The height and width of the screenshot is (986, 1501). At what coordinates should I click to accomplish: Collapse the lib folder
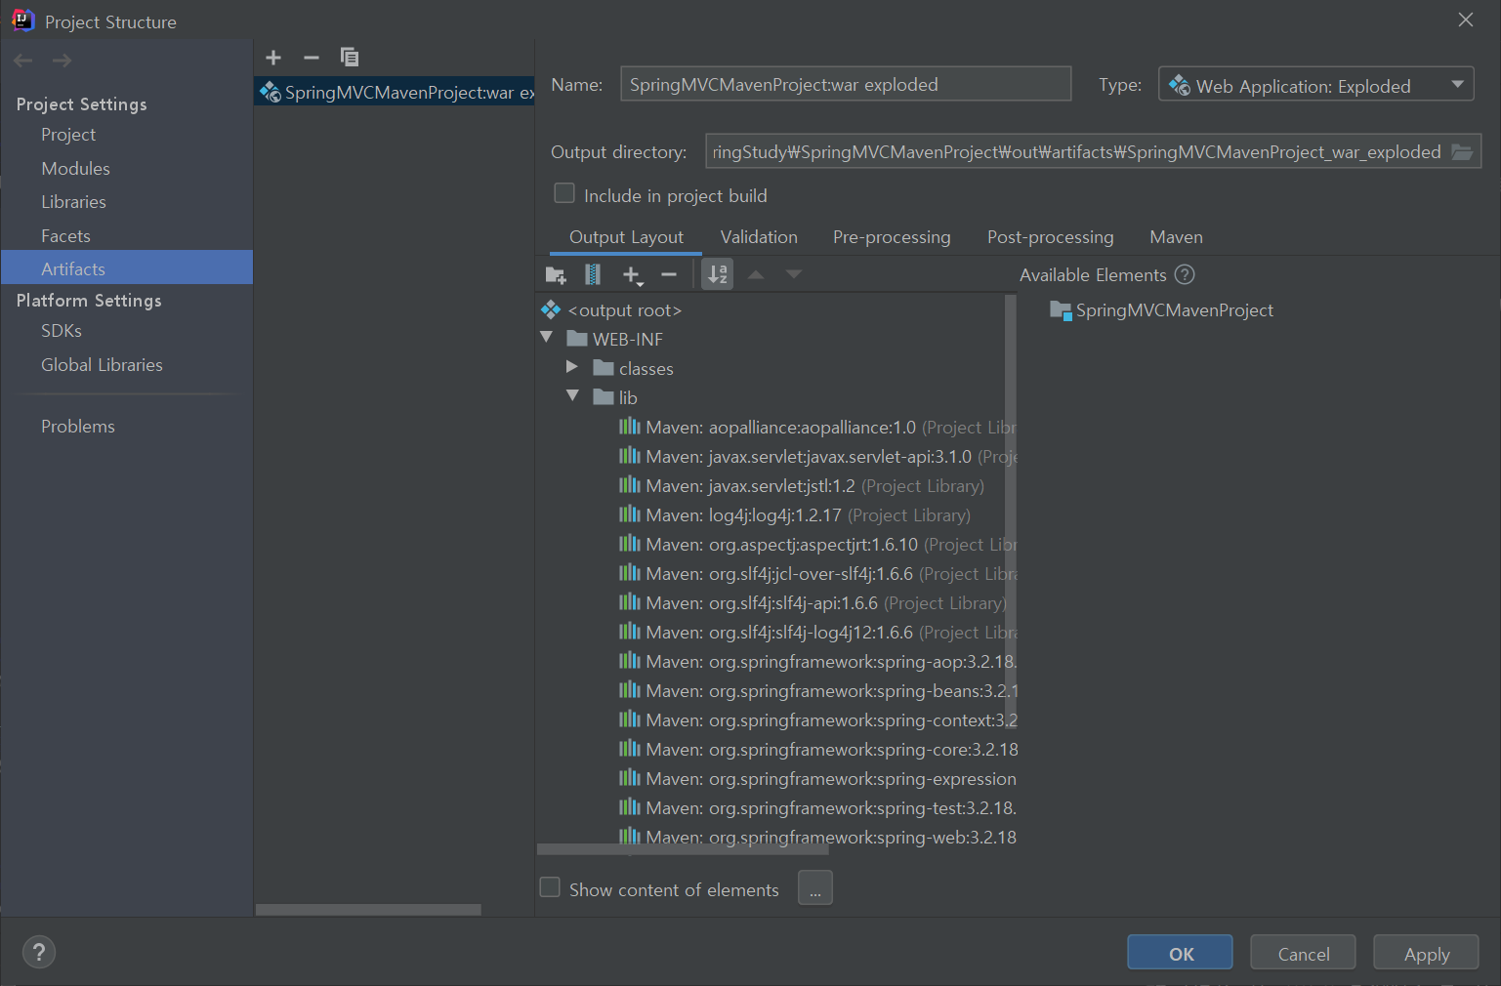[x=573, y=396]
